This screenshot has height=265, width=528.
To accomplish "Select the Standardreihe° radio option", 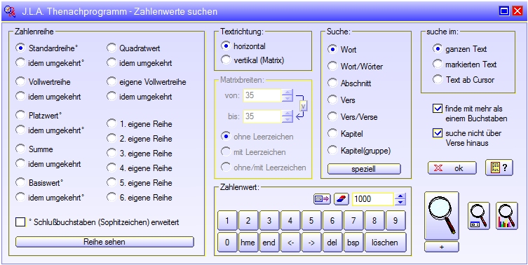I will click(21, 48).
